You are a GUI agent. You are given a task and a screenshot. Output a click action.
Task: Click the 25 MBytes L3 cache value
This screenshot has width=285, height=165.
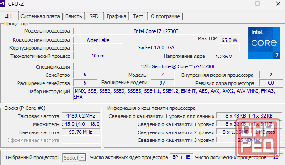249,140
